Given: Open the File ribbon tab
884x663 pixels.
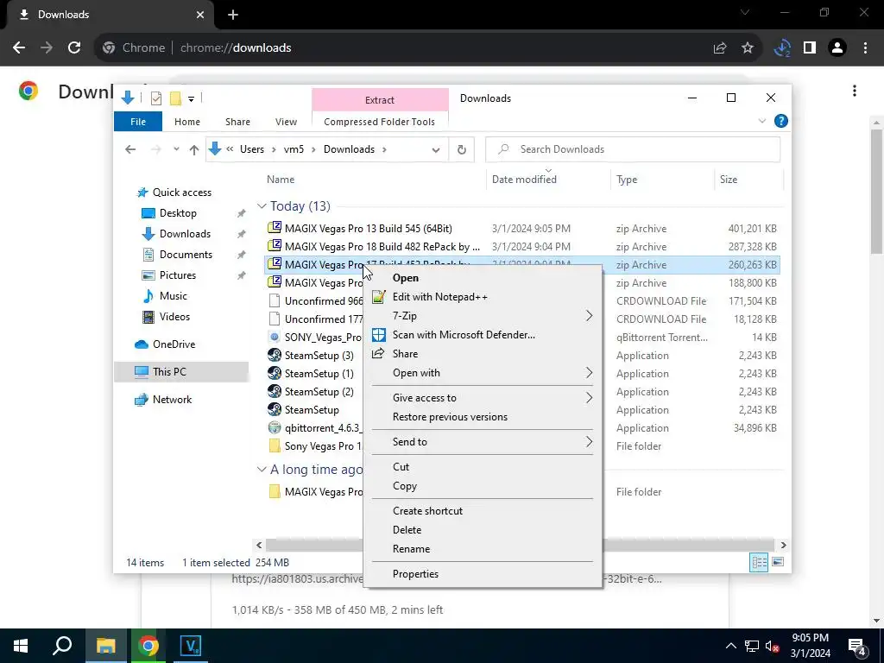Looking at the screenshot, I should tap(138, 122).
